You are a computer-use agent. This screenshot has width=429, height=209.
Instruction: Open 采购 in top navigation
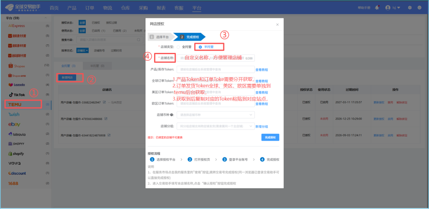click(x=143, y=8)
